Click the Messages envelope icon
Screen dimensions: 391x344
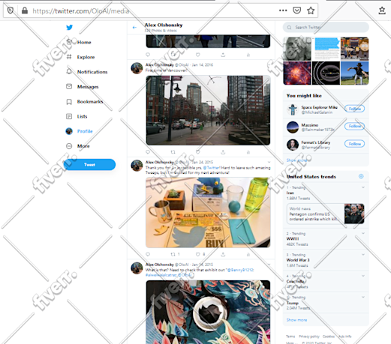[x=69, y=86]
